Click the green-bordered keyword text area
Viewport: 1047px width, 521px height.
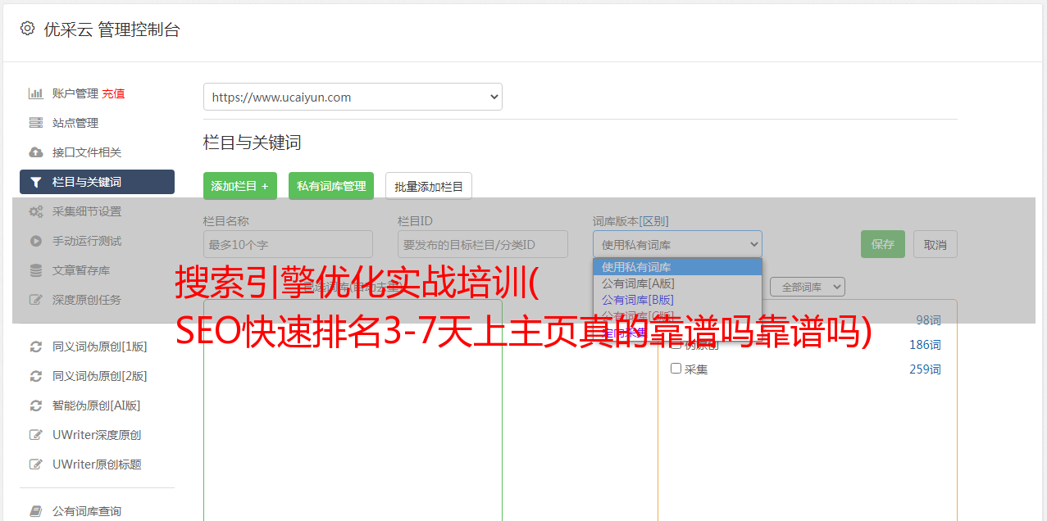click(x=353, y=410)
